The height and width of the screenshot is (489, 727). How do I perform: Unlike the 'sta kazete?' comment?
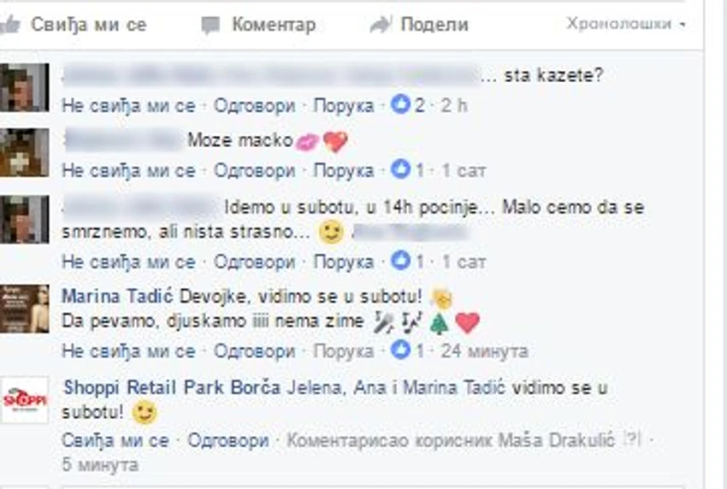(128, 106)
